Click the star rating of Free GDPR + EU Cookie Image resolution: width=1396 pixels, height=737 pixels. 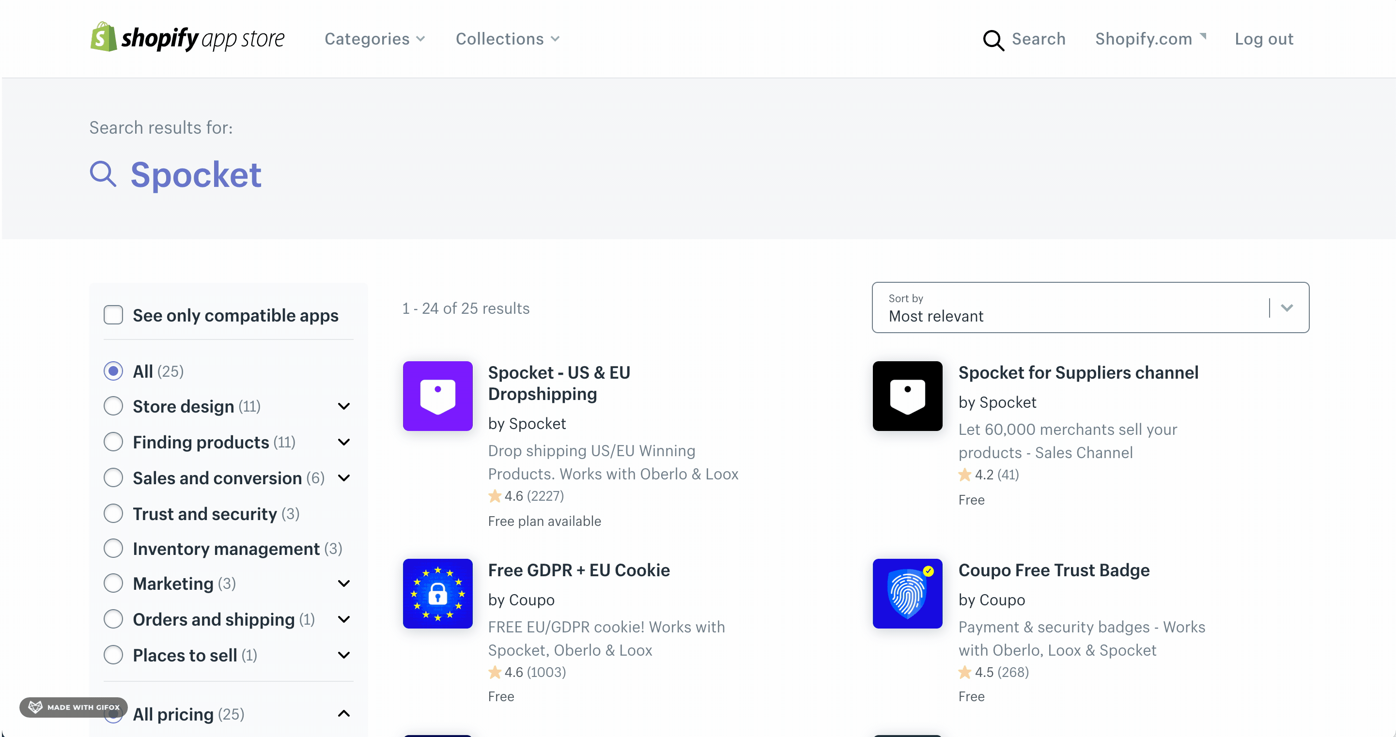point(527,672)
